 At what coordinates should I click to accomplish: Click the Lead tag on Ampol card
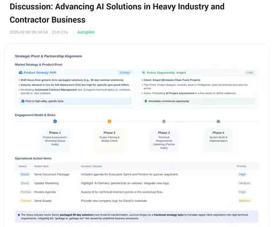250,72
